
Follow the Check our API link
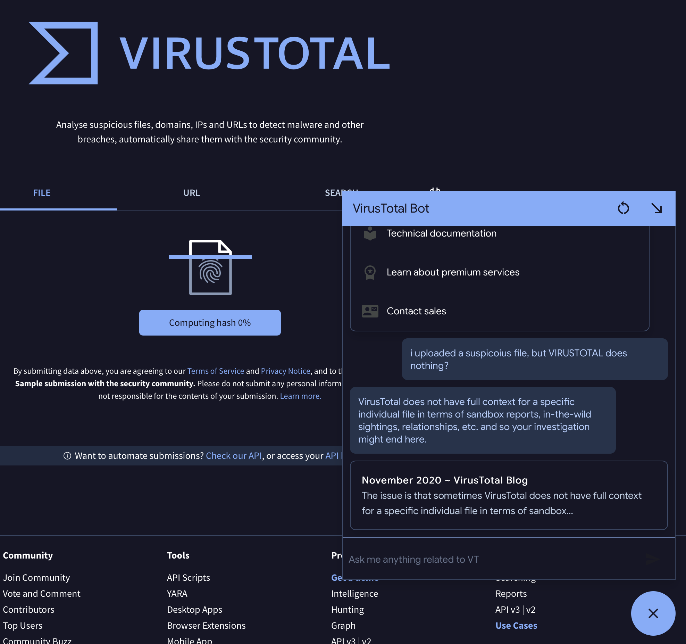(x=234, y=456)
